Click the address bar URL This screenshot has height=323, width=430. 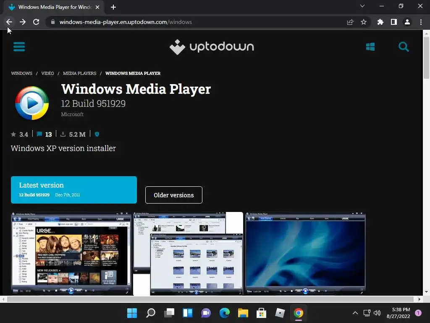126,22
